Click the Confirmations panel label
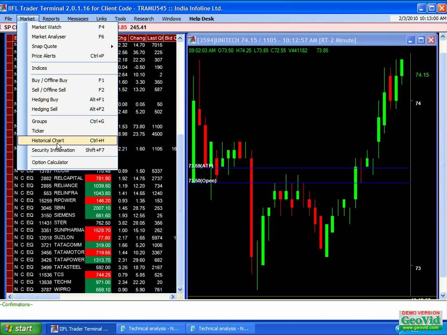 click(x=17, y=304)
